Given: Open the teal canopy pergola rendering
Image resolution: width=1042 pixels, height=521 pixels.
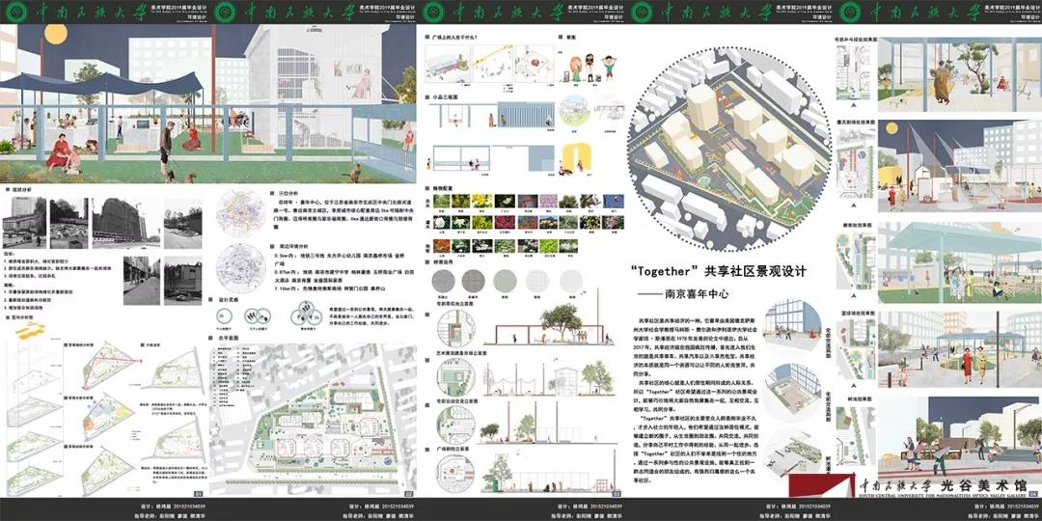Looking at the screenshot, I should 958,261.
